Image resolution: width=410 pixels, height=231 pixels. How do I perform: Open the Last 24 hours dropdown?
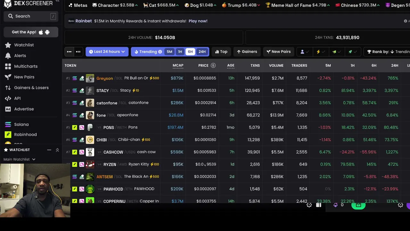[107, 52]
